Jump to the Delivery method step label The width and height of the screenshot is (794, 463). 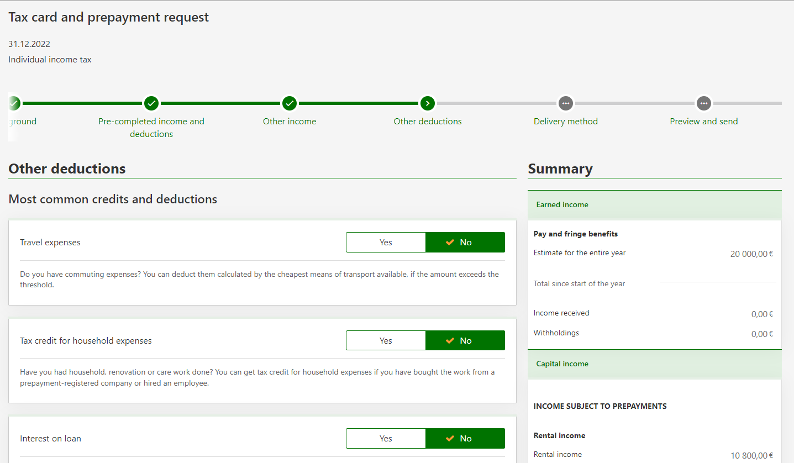(565, 122)
